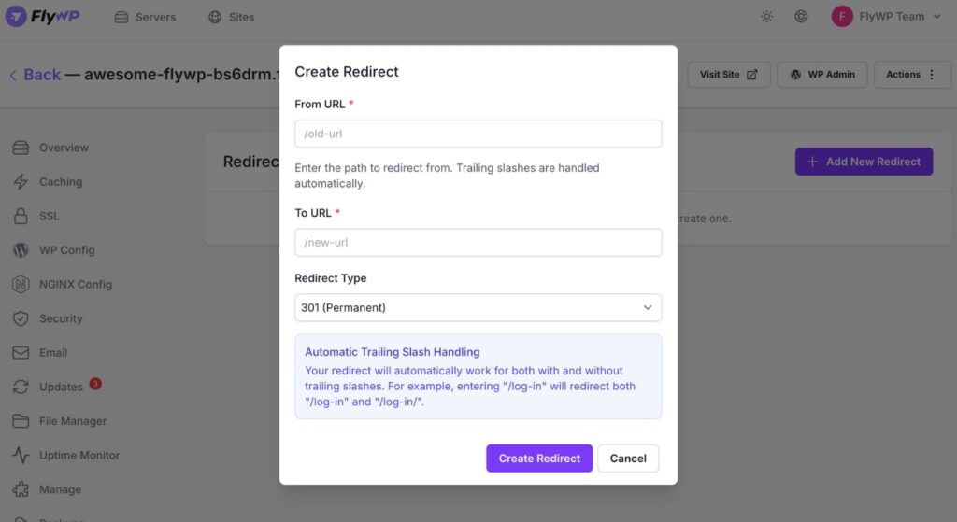Click the FlyWP Team avatar circle

point(842,17)
